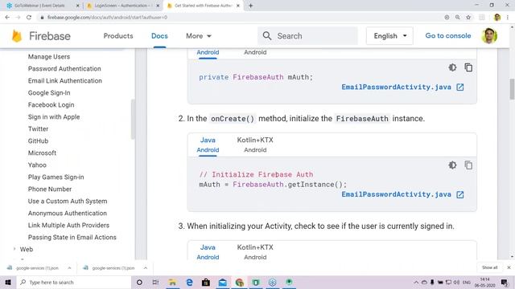Copy the Initialize Firebase Auth code
The width and height of the screenshot is (515, 289).
pos(468,165)
